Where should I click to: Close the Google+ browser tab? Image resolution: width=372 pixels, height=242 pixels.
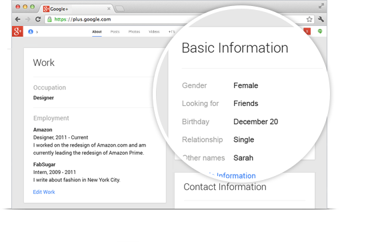coord(109,9)
